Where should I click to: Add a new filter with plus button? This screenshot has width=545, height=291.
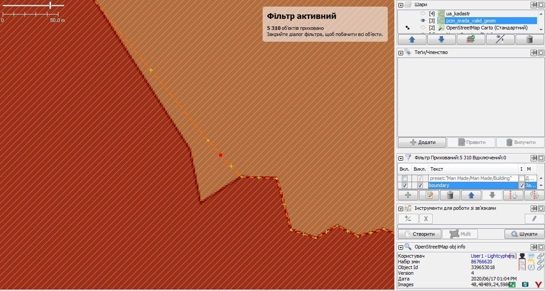click(408, 195)
